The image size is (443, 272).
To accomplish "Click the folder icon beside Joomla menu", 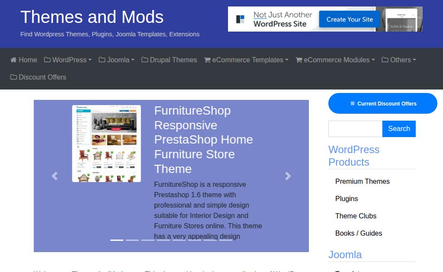I will pyautogui.click(x=102, y=60).
